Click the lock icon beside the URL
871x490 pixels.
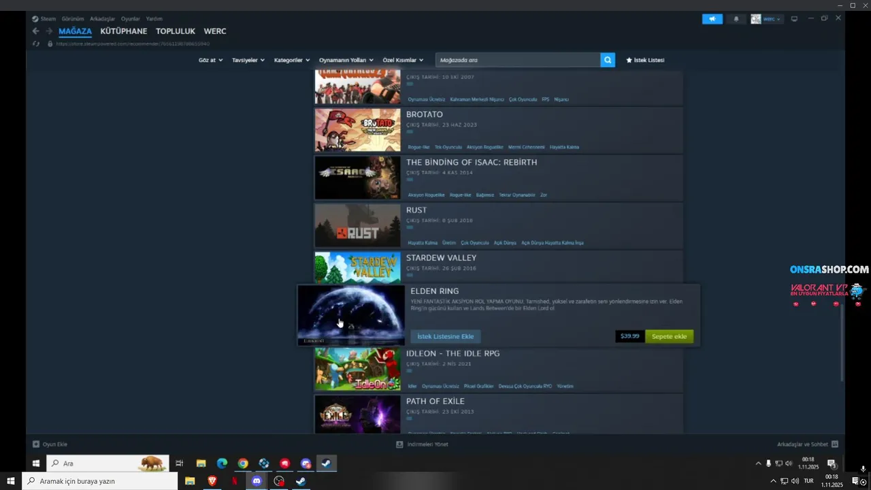tap(49, 44)
